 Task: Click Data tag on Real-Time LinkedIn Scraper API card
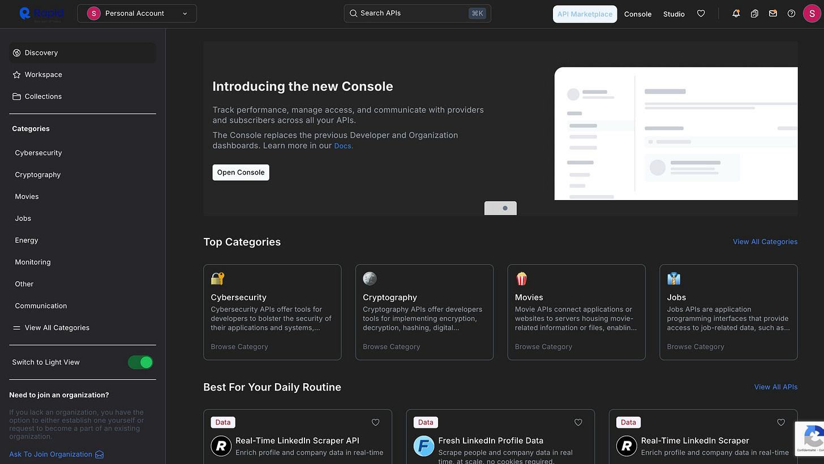tap(223, 422)
